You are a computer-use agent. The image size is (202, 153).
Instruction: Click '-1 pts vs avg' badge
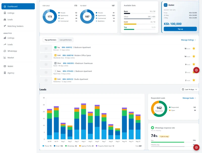(164, 136)
